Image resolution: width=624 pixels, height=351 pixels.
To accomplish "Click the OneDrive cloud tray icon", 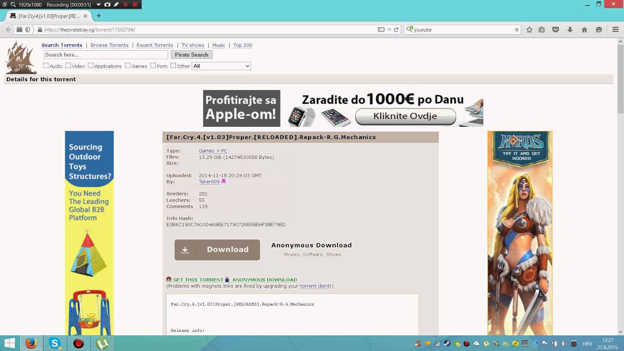I will click(x=476, y=344).
